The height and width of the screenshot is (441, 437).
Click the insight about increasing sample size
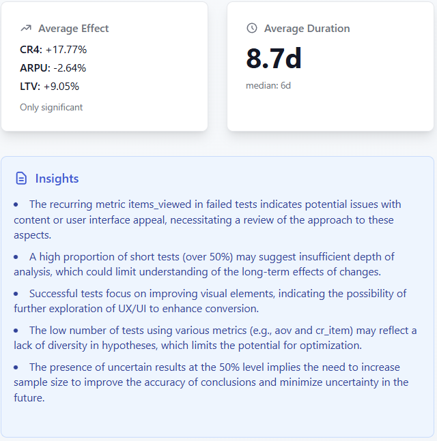coord(205,382)
